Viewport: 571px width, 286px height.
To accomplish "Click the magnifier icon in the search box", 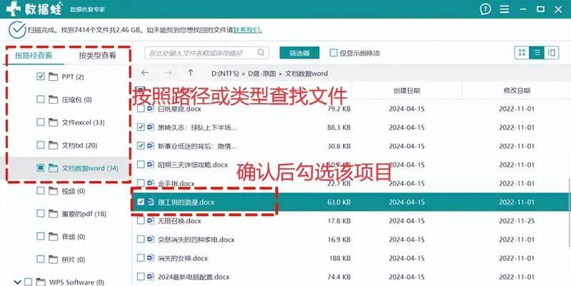I will tap(261, 52).
